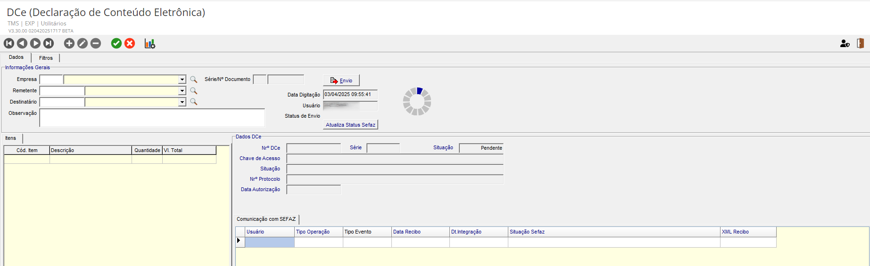Image resolution: width=870 pixels, height=266 pixels.
Task: Click Remetente code input field
Action: coord(62,91)
